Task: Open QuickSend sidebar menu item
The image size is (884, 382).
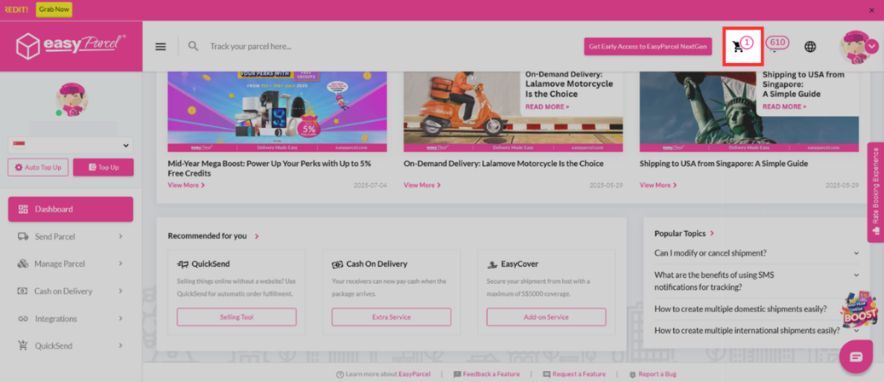Action: (70, 346)
